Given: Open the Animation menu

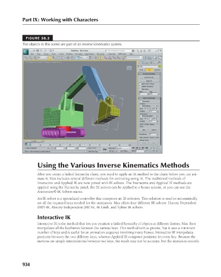Looking at the screenshot, I should pos(79,54).
